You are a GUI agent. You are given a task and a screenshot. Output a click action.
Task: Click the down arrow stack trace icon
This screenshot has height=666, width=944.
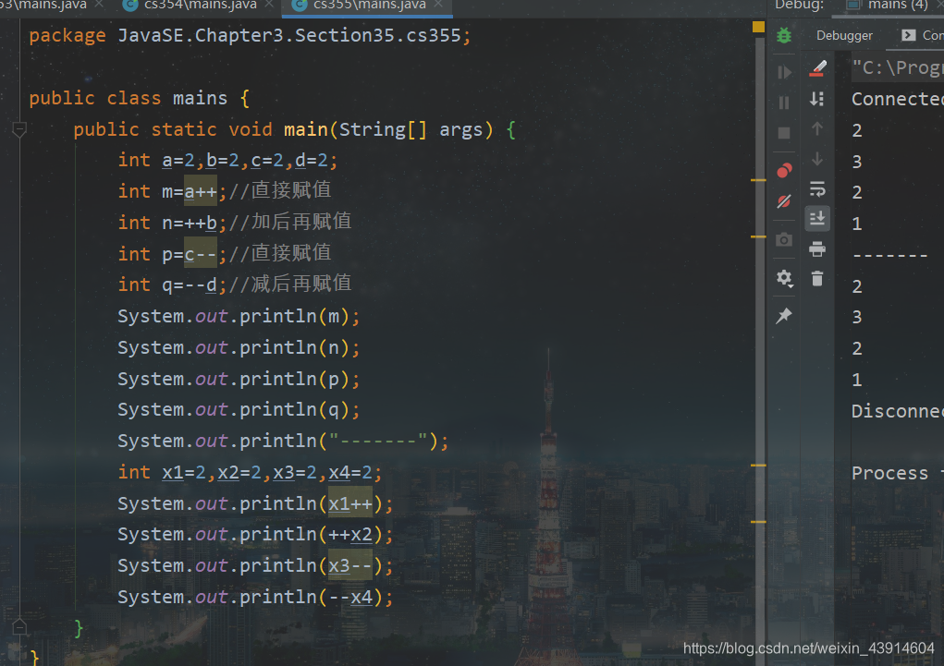tap(817, 159)
